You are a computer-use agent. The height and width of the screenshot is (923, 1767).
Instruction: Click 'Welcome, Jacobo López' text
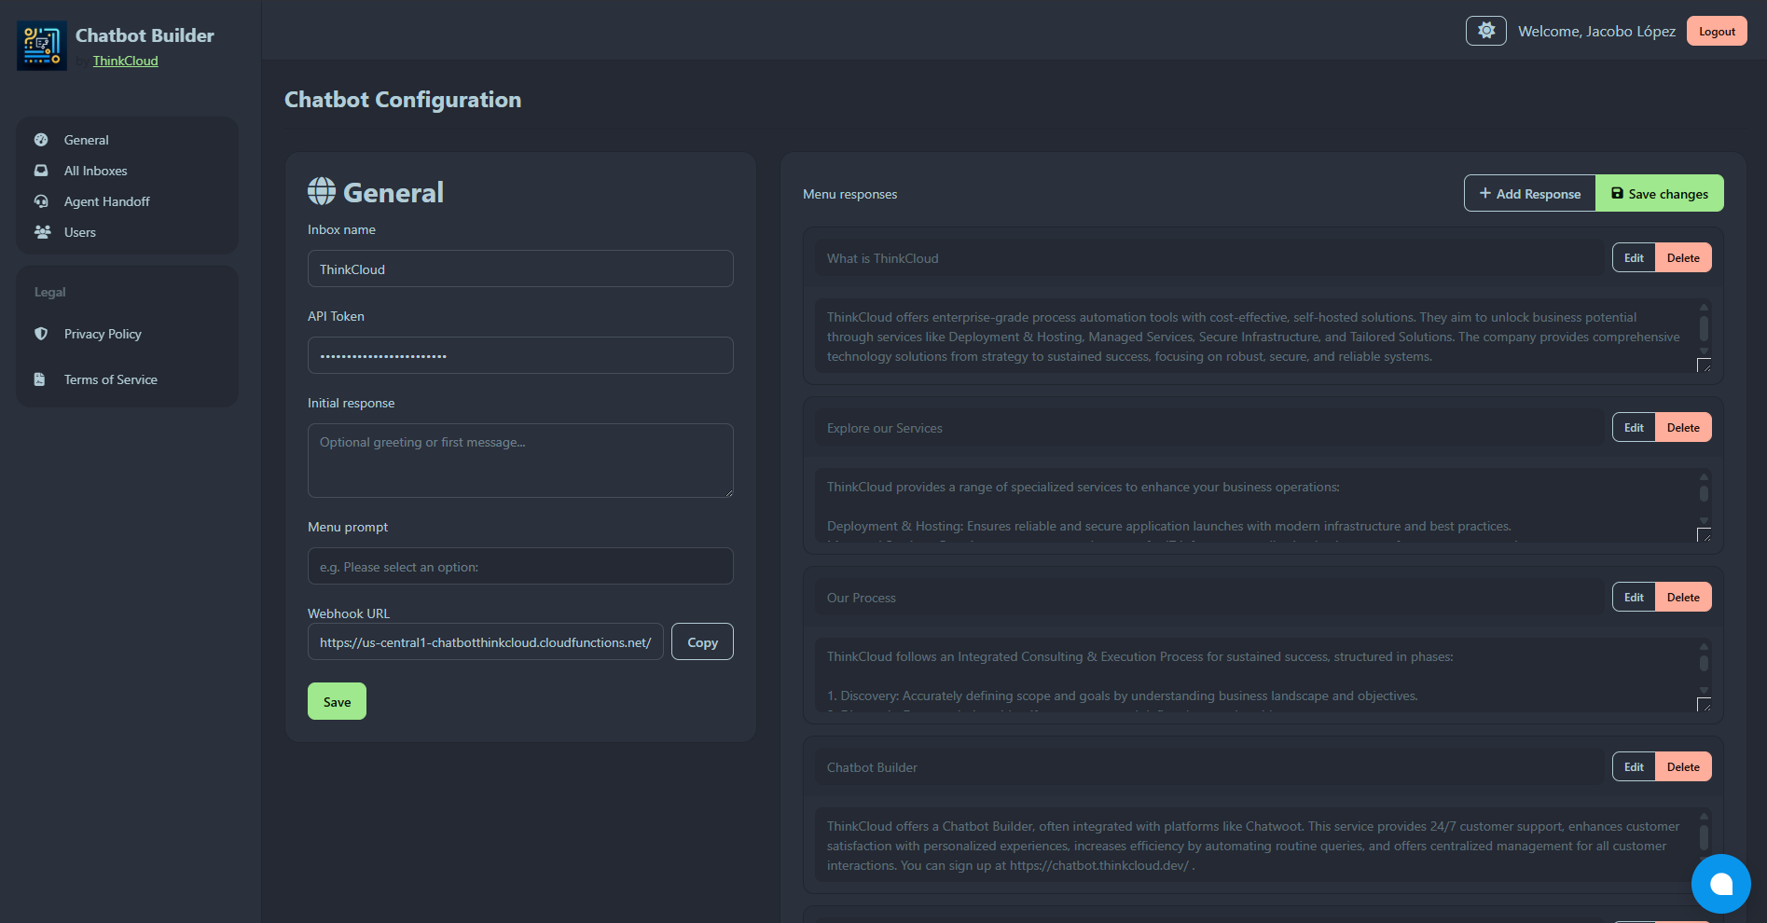pos(1596,31)
